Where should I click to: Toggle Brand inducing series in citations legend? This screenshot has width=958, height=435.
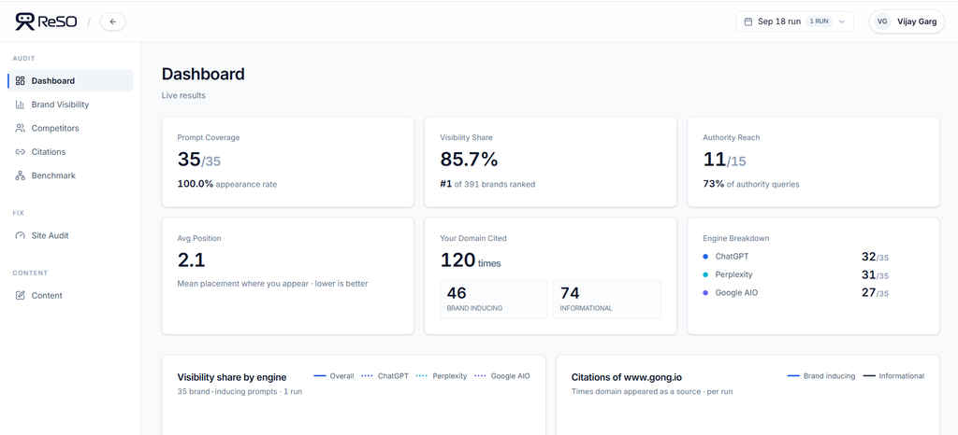click(821, 376)
